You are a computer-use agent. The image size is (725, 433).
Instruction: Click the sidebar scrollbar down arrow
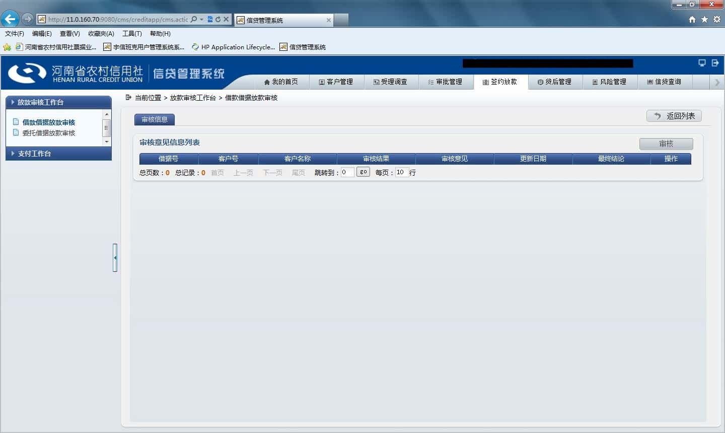point(106,142)
